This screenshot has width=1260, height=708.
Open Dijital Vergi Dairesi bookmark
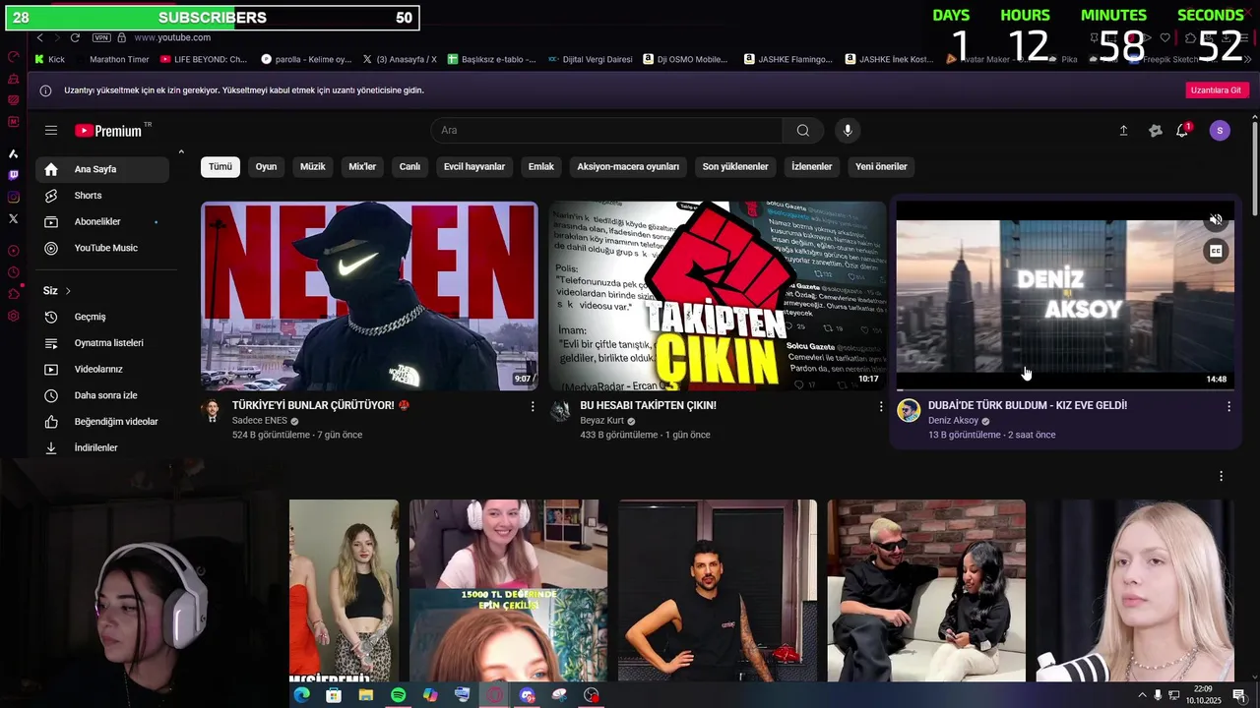click(x=591, y=59)
